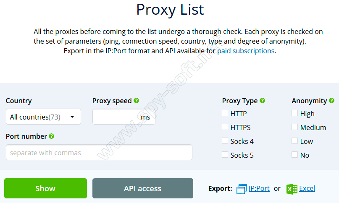The width and height of the screenshot is (339, 203).
Task: Click the Proxy speed help icon
Action: (136, 101)
